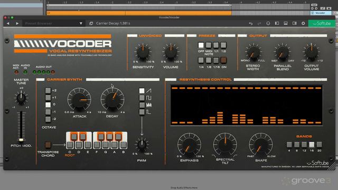Set Freeze to 1/4

point(201,60)
